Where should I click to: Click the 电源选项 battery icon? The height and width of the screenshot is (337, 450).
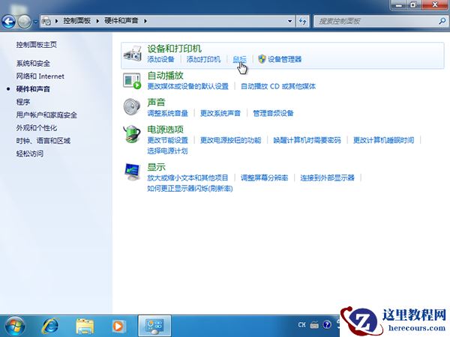coord(132,134)
